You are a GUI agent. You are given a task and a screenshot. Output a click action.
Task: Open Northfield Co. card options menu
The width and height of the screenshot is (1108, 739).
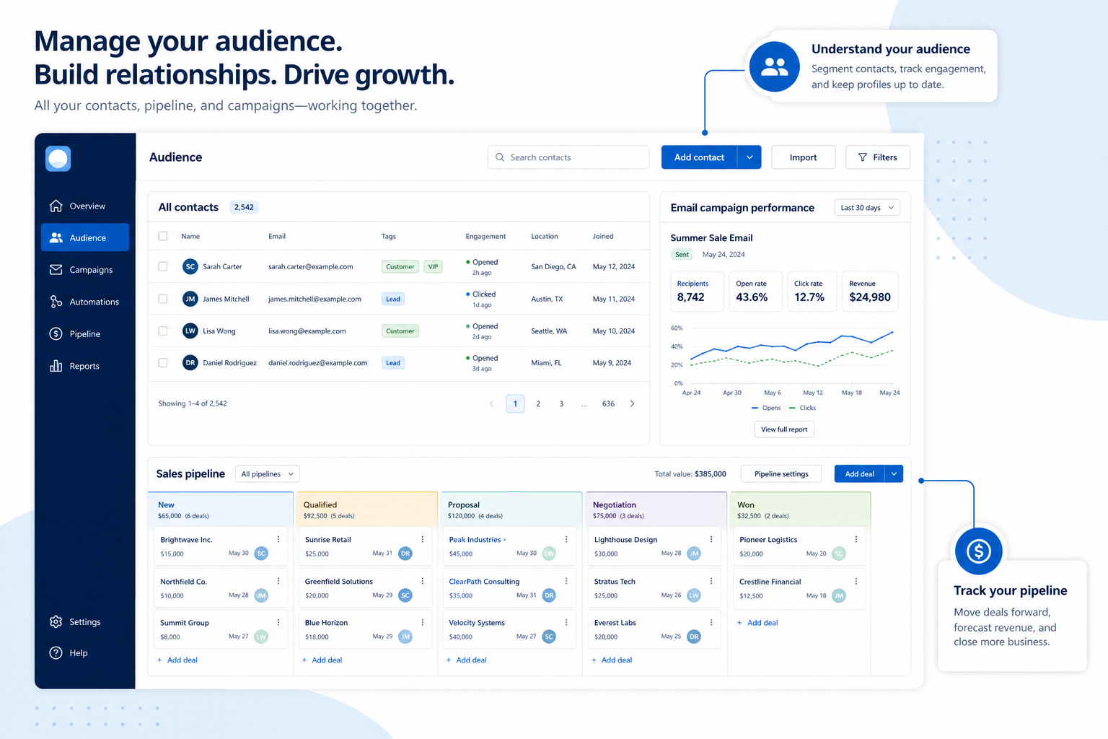coord(278,581)
